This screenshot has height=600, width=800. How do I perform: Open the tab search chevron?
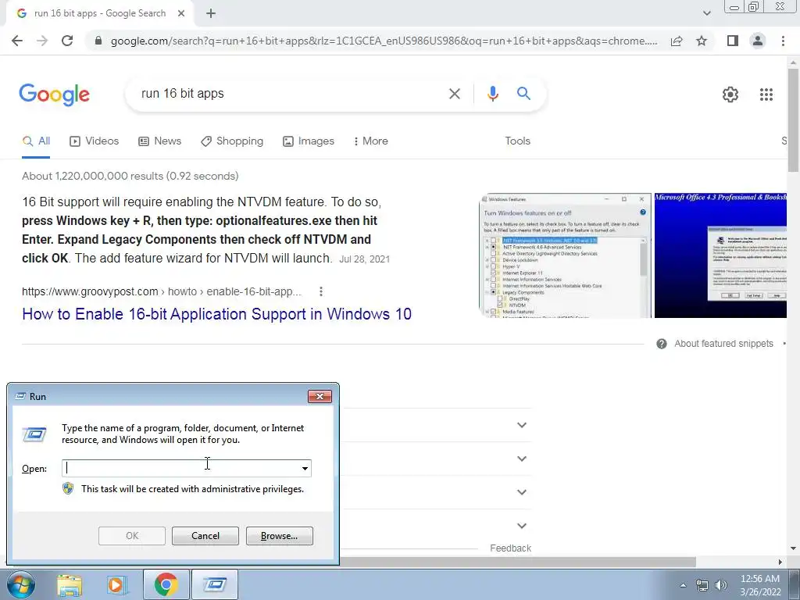706,13
